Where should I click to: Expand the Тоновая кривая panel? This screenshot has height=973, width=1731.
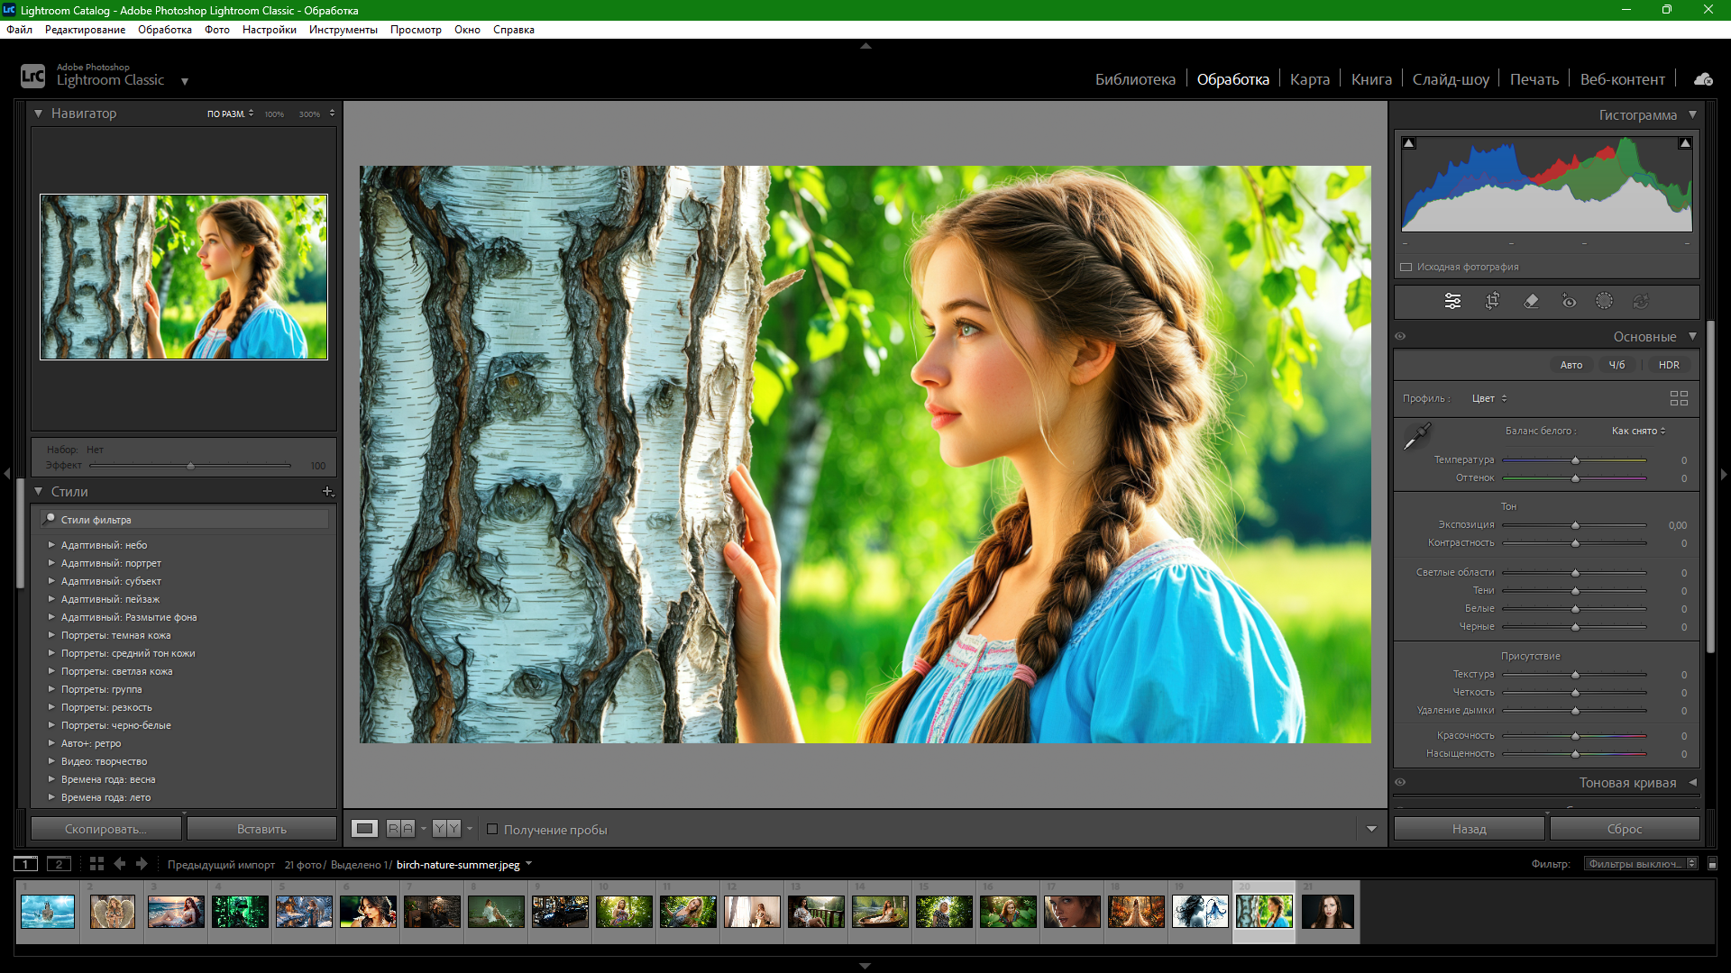(1692, 782)
